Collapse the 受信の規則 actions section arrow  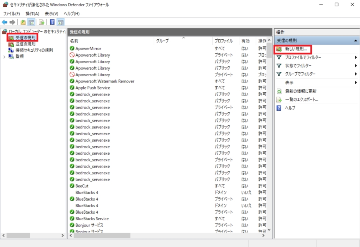point(355,41)
